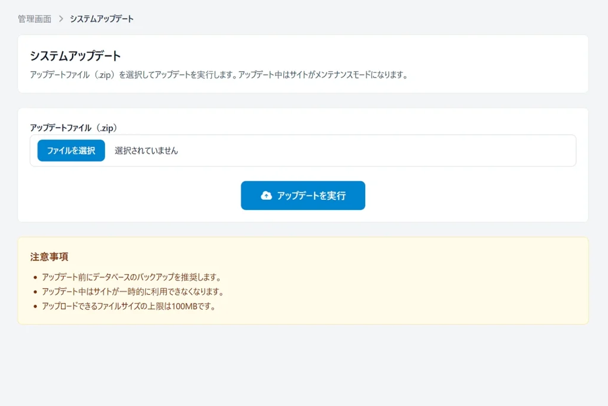Click the note about the 100MB file size limit
This screenshot has height=406, width=608.
pyautogui.click(x=129, y=306)
